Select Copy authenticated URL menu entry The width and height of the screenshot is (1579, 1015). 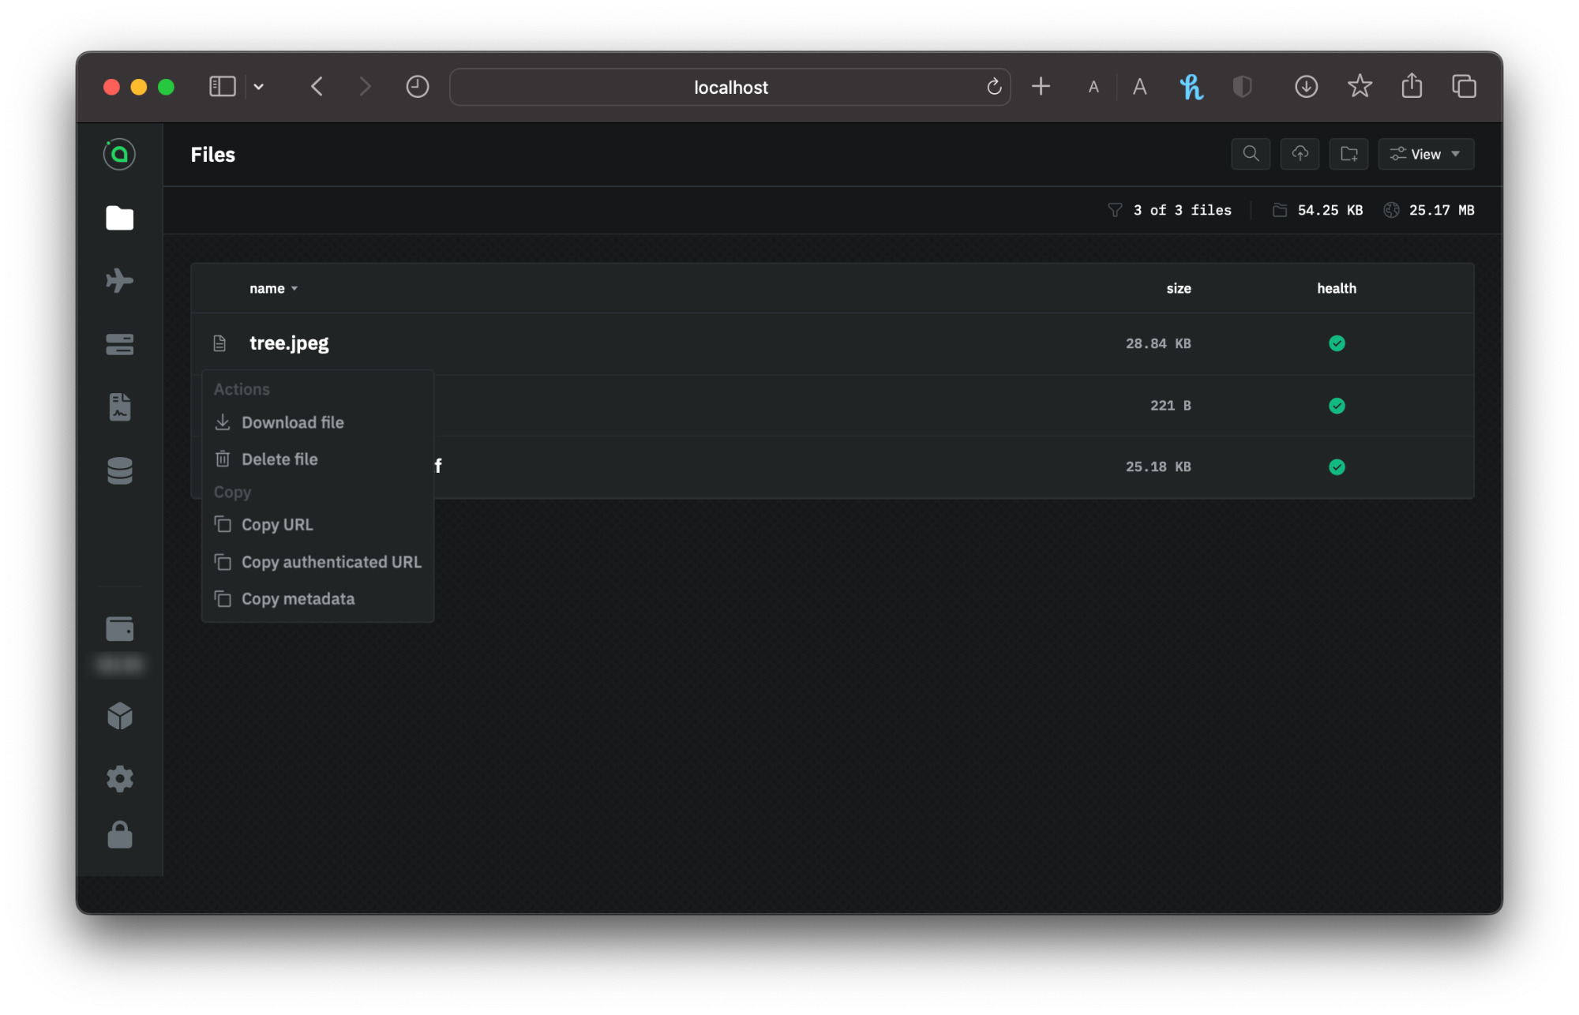(331, 562)
